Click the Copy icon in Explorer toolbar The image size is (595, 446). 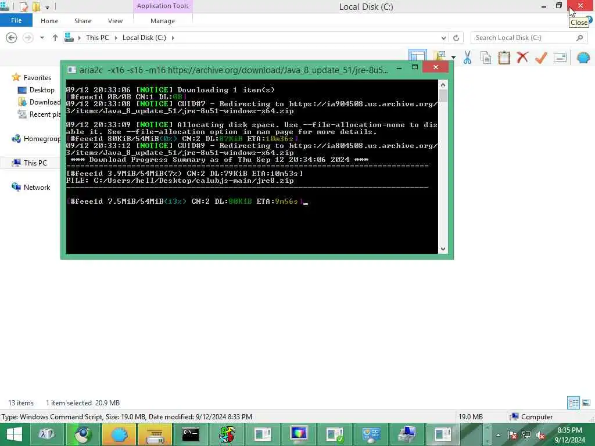pos(486,57)
